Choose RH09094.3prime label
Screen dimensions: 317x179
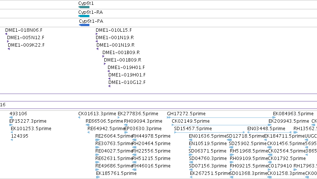point(143,121)
